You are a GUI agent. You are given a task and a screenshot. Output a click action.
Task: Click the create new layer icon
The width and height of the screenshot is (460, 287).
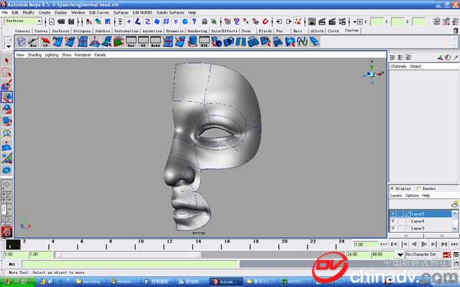coord(455,204)
